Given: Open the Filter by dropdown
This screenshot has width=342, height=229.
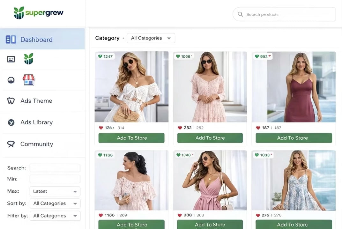Looking at the screenshot, I should (x=55, y=216).
